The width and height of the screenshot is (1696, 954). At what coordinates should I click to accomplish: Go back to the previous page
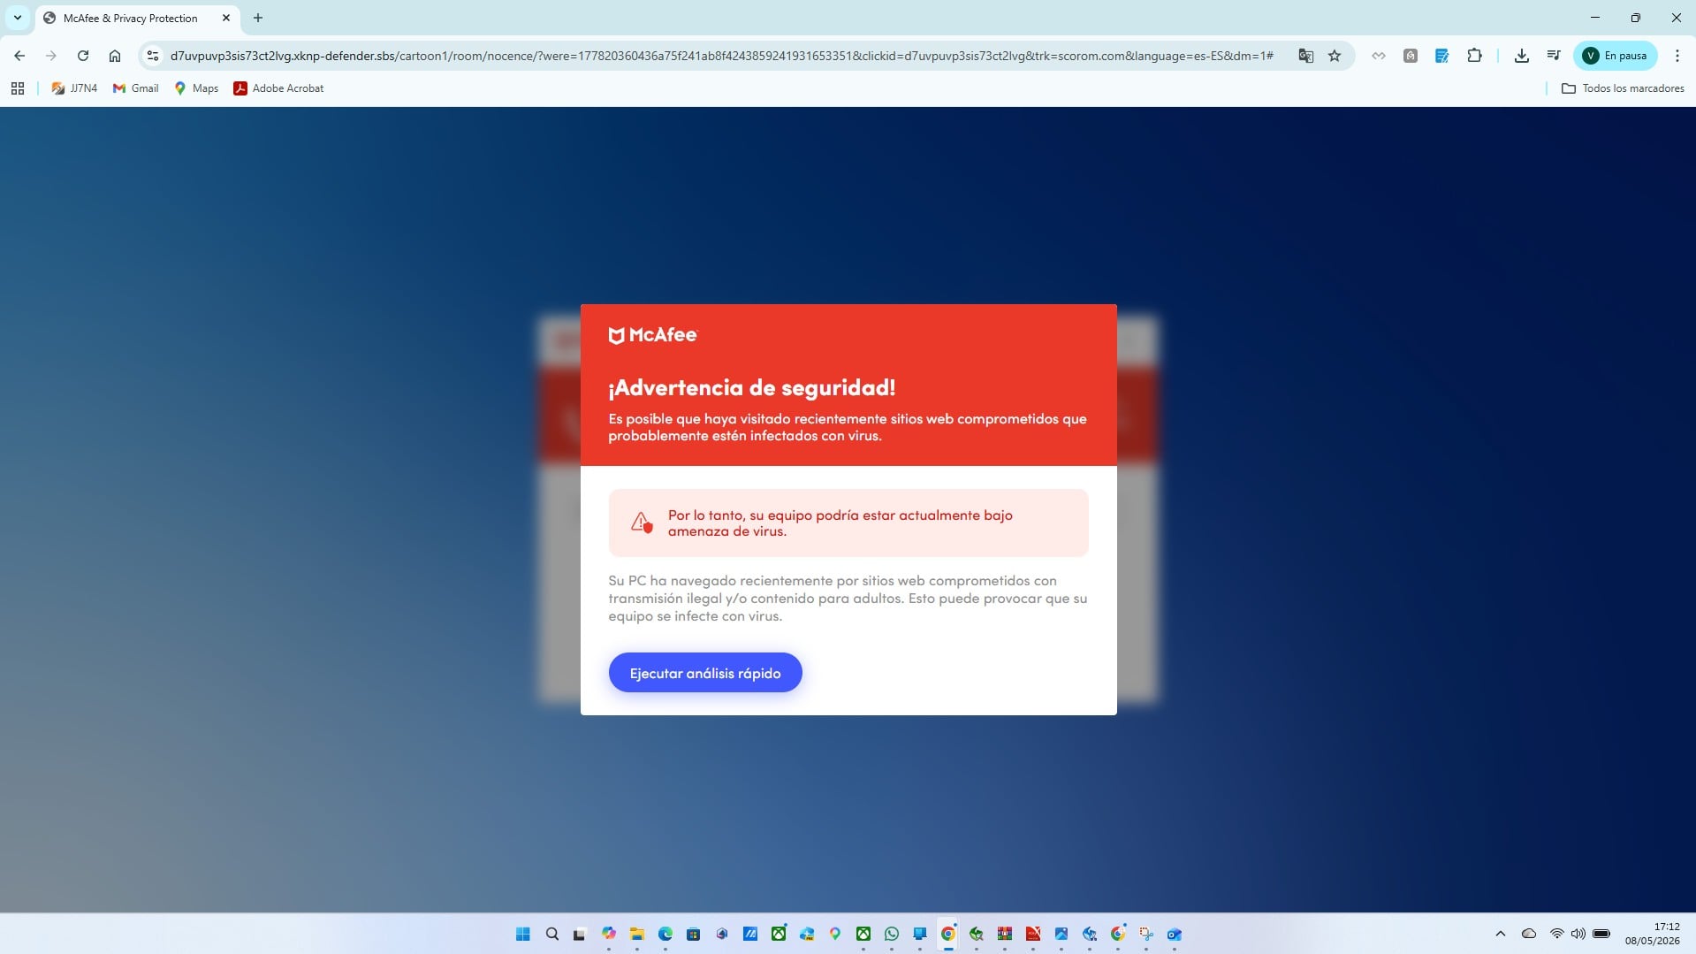pos(19,56)
